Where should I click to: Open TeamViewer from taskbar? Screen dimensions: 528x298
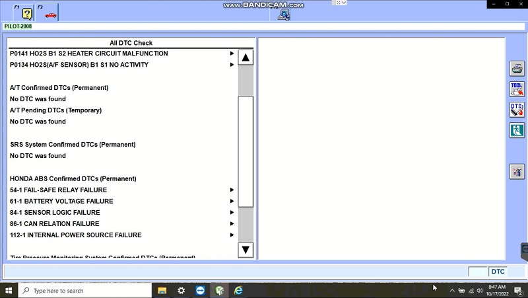pos(201,291)
